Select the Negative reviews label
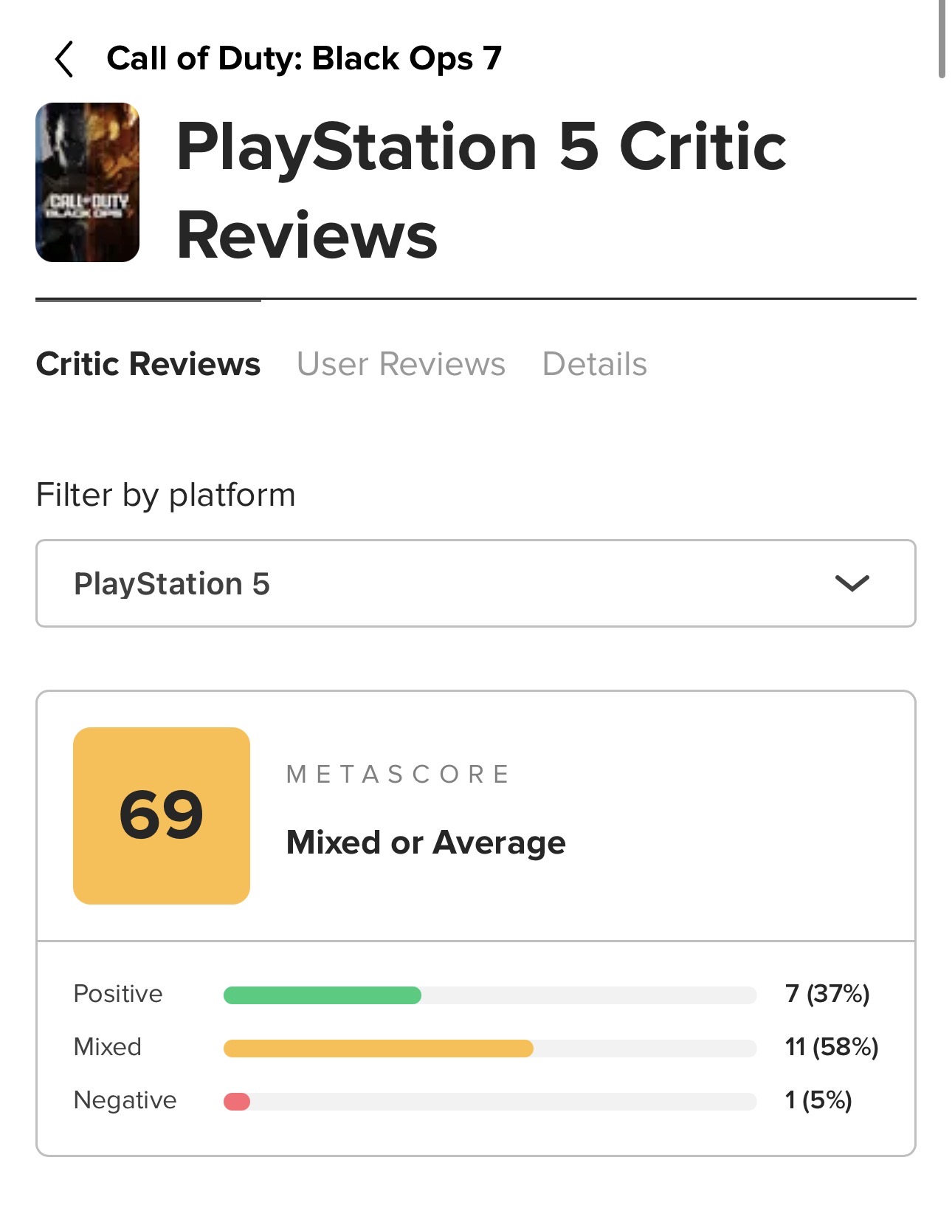This screenshot has height=1225, width=952. 125,1100
